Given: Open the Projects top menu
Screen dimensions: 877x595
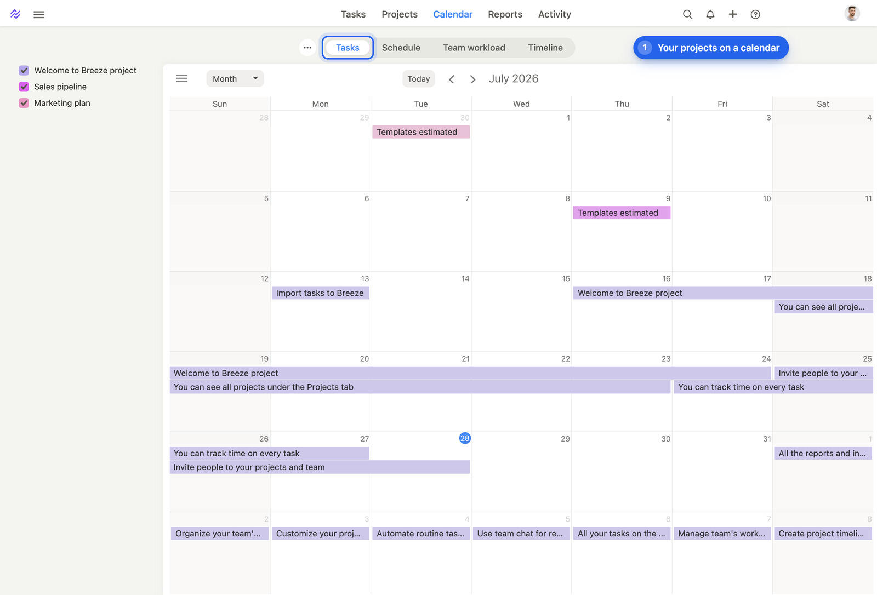Looking at the screenshot, I should point(400,14).
